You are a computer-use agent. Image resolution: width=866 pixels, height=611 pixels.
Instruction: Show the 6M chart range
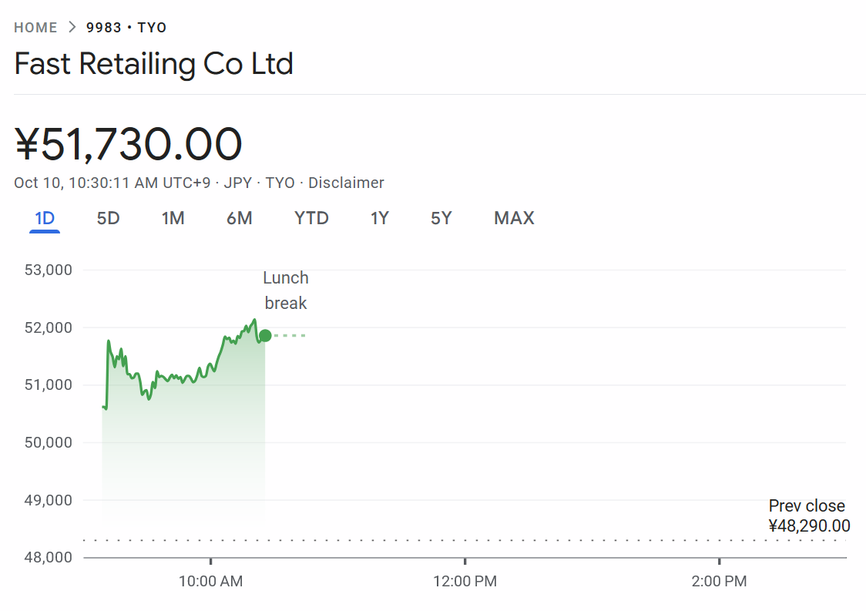[x=239, y=218]
